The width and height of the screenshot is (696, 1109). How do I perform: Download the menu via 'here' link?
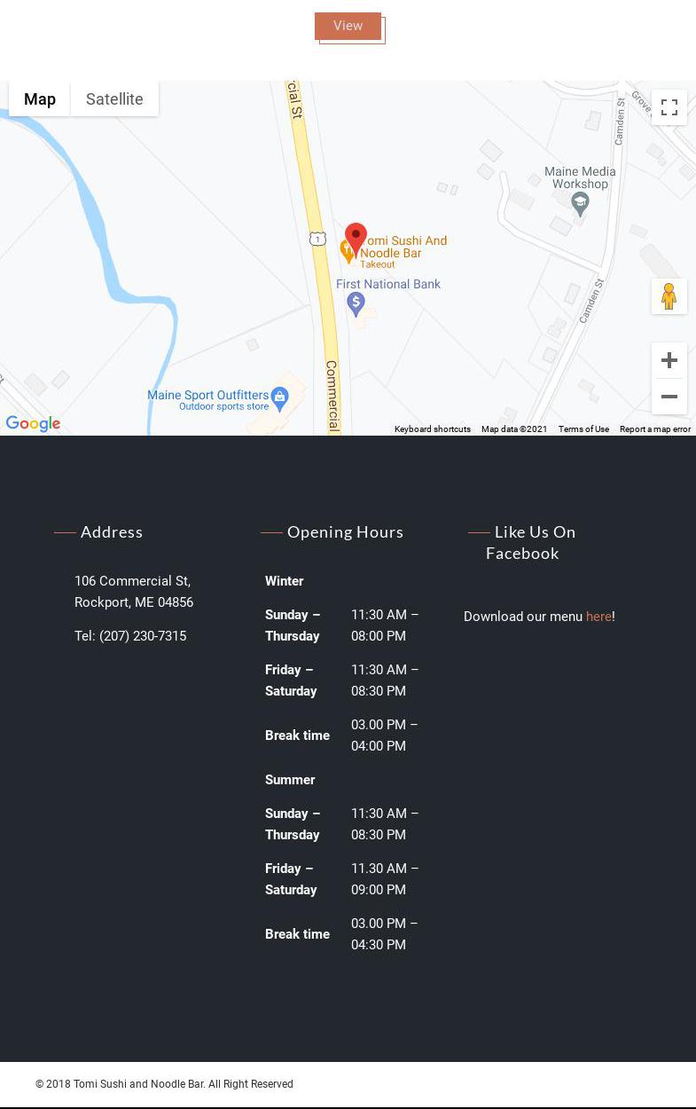[598, 617]
